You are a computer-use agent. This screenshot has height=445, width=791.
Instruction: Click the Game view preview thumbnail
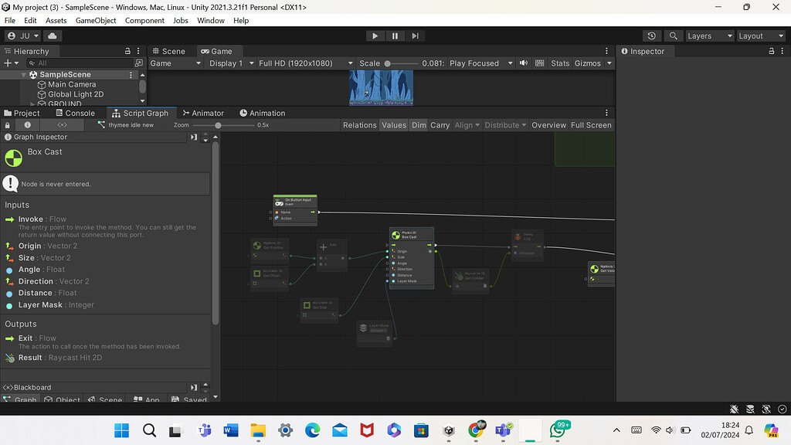point(381,87)
